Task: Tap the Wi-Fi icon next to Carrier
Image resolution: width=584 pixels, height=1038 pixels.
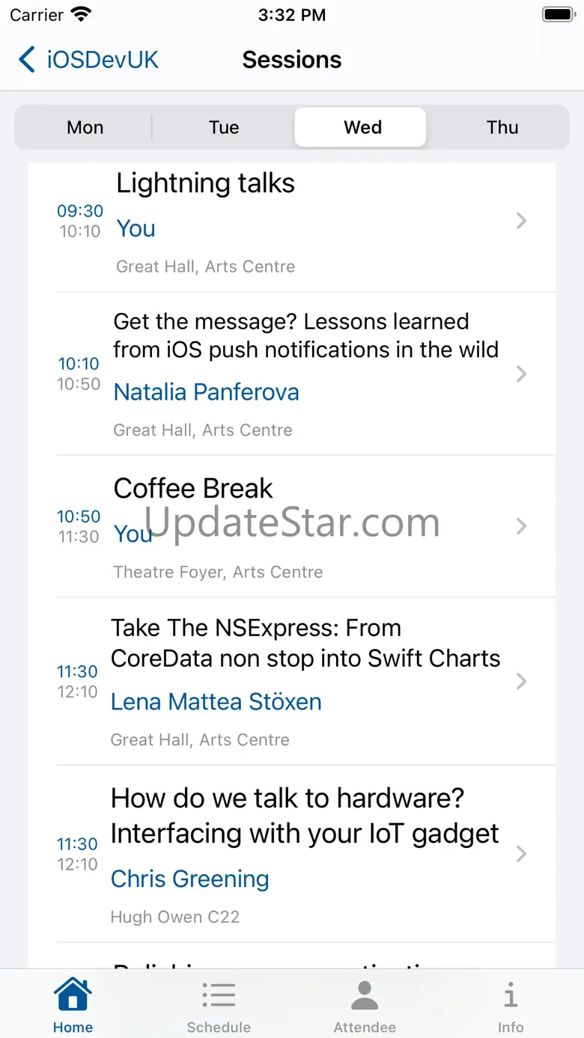Action: pos(80,14)
